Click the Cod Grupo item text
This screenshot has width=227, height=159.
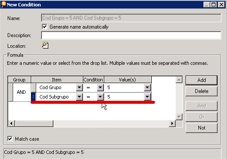pyautogui.click(x=50, y=87)
